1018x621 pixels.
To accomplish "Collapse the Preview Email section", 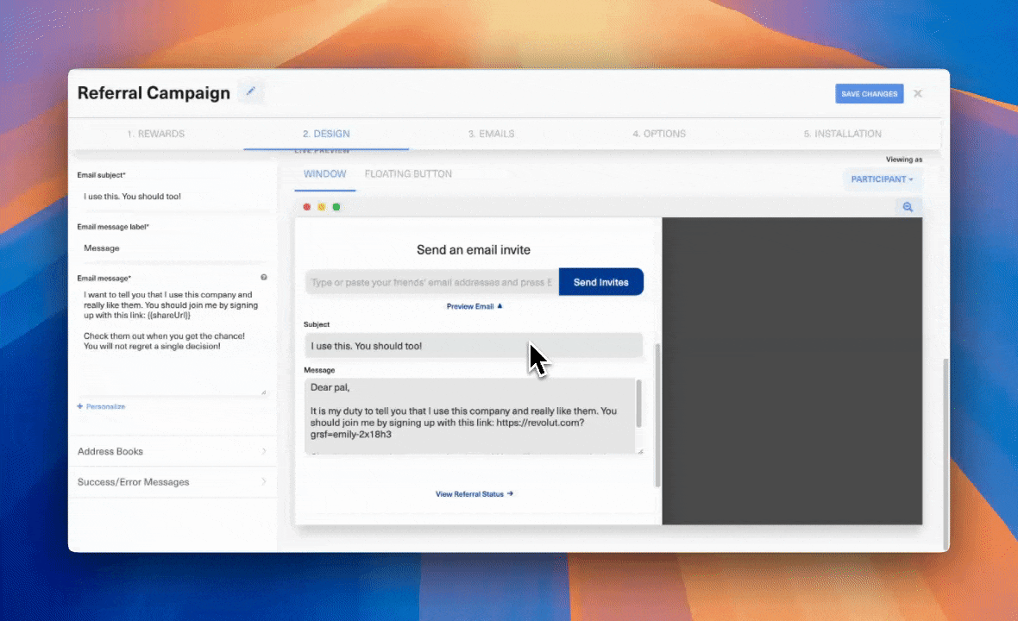I will pos(474,306).
